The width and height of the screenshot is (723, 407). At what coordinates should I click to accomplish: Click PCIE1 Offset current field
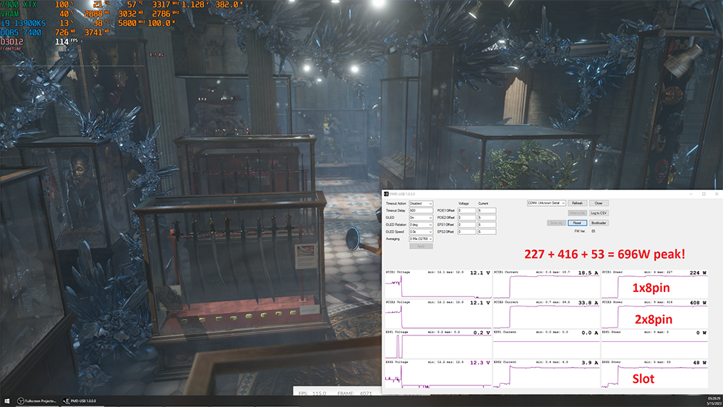coord(487,210)
